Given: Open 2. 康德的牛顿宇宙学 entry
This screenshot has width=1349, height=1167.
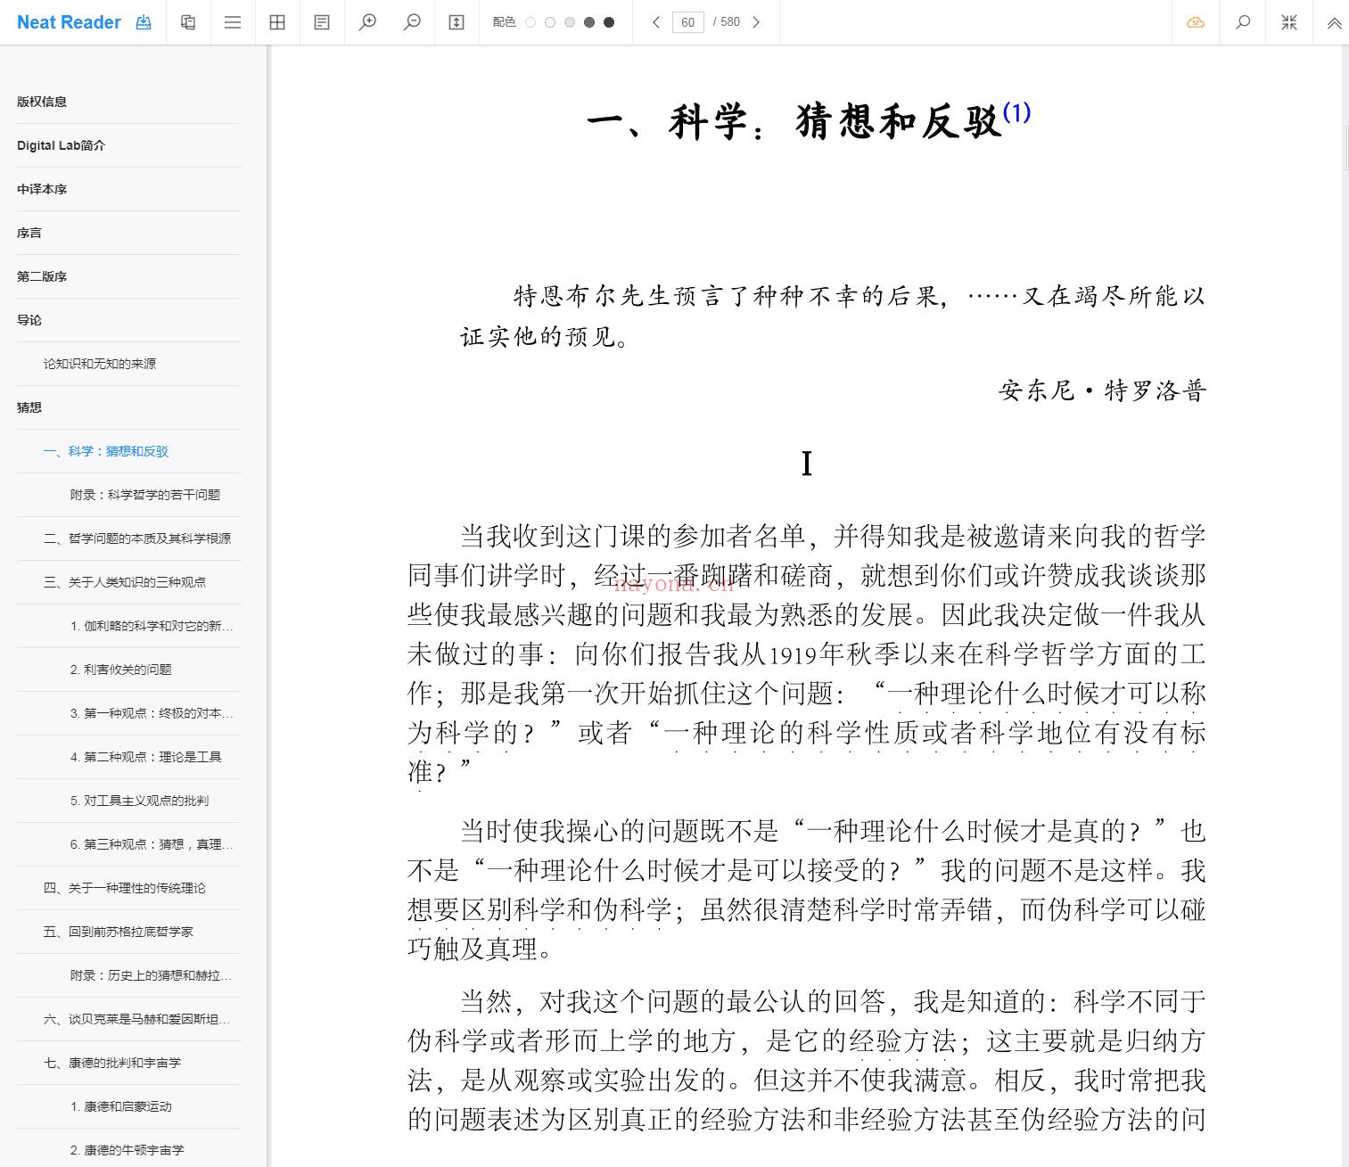Looking at the screenshot, I should pyautogui.click(x=129, y=1150).
